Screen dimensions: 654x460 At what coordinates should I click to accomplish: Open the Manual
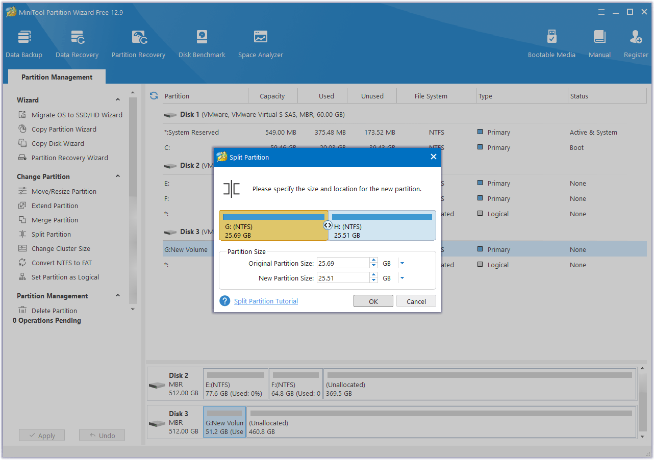click(x=599, y=44)
